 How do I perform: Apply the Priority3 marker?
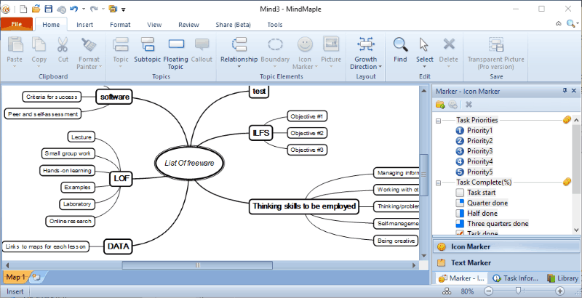(460, 151)
